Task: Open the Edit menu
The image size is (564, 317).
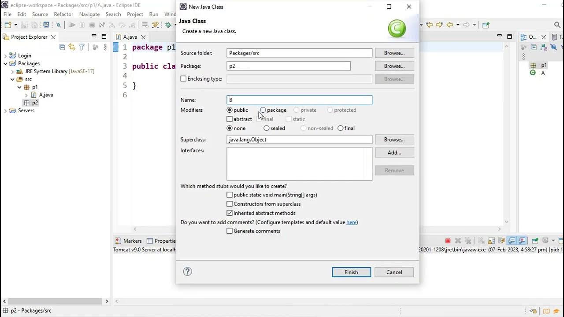Action: tap(22, 14)
